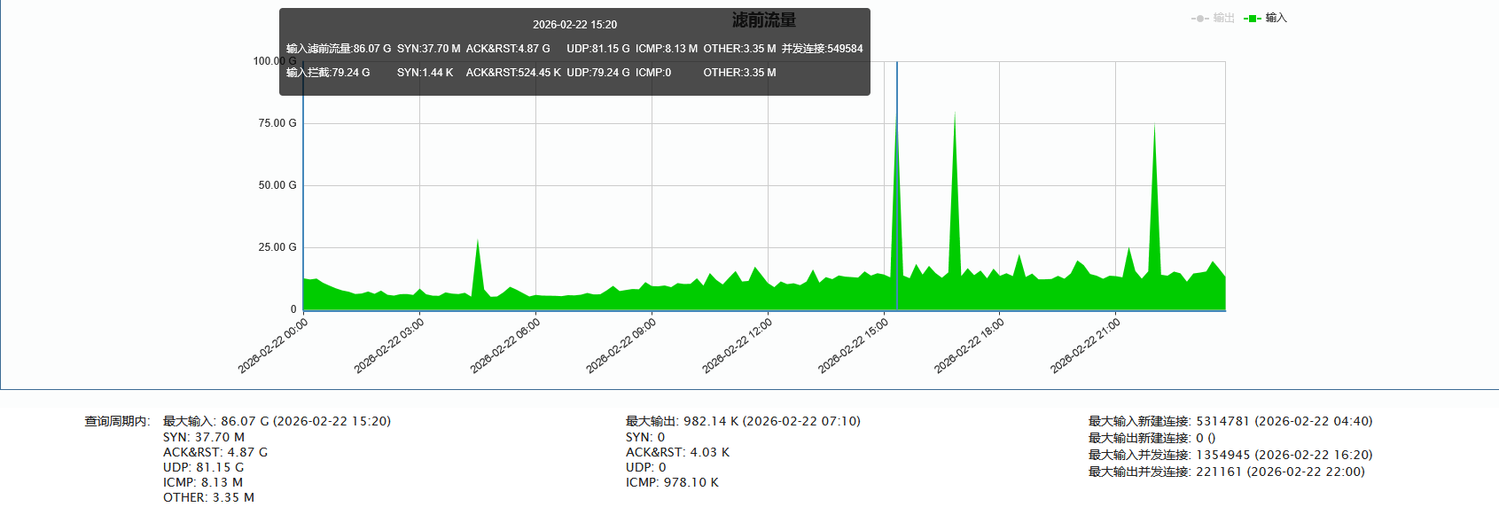Click the 2026-02-22 06:00 axis label
1499x507 pixels.
tap(506, 346)
